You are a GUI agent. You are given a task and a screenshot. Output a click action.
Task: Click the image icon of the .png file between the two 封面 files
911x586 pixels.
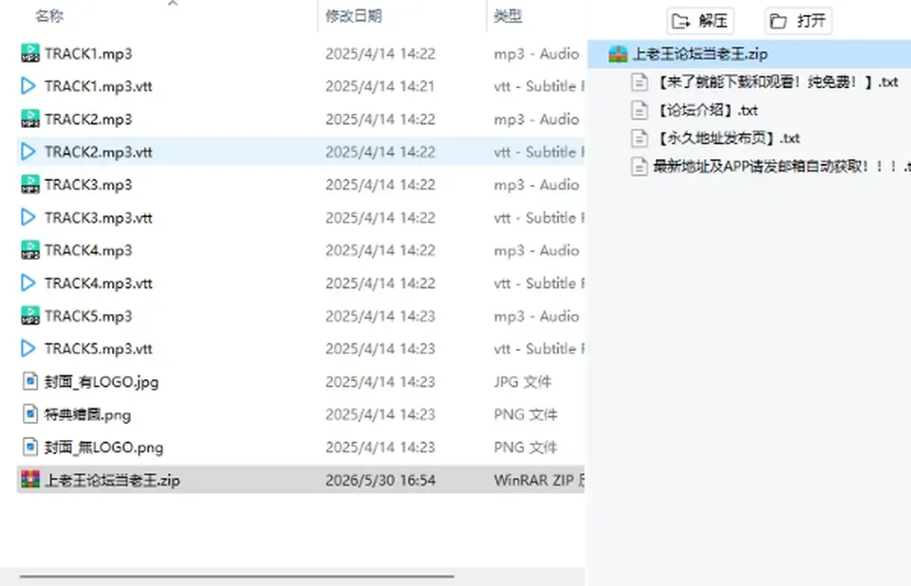30,414
